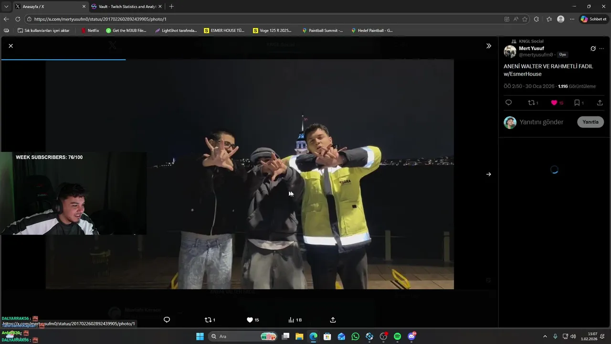Click the week subscribers 76/100 overlay text
Screen dimensions: 611x344
pyautogui.click(x=49, y=157)
